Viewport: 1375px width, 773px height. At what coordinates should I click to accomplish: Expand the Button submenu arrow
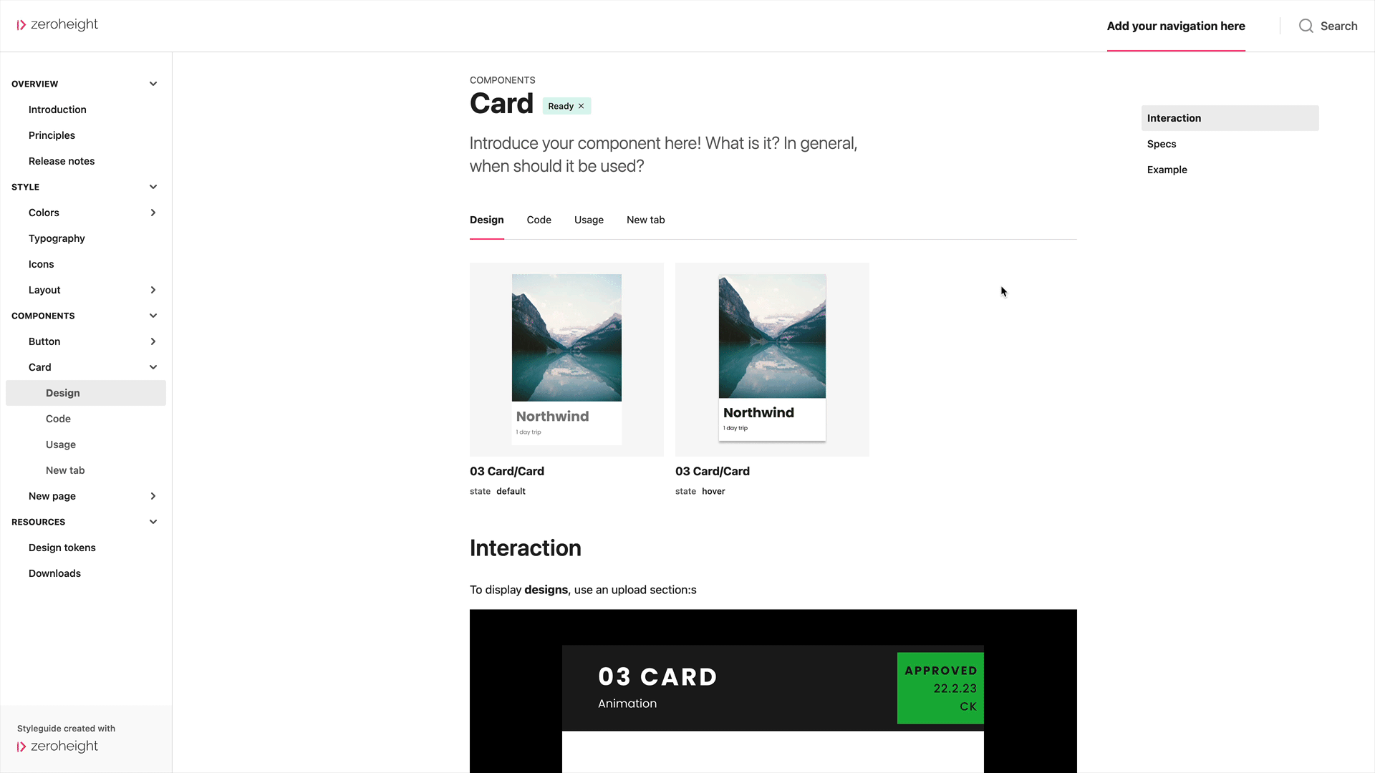point(153,341)
